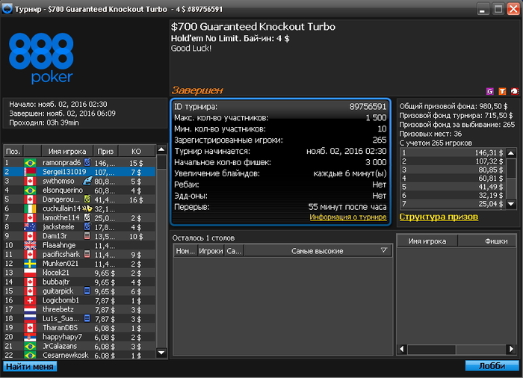Viewport: 523px width, 378px height.
Task: Click the red icon after the T icon
Action: click(514, 91)
